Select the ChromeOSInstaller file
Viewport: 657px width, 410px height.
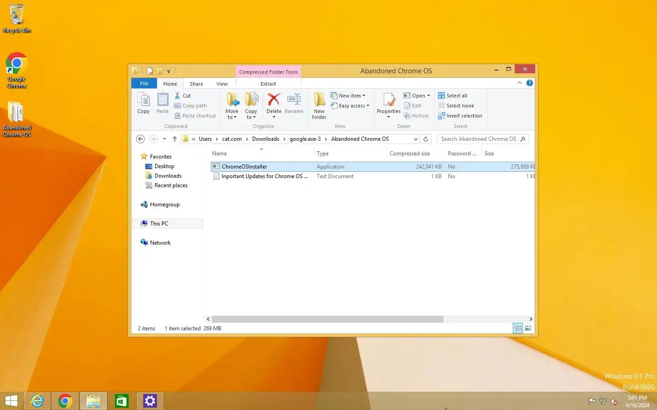pos(372,167)
